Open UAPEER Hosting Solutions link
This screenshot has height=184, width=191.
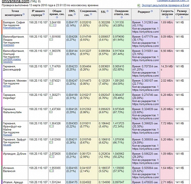pyautogui.click(x=12, y=61)
